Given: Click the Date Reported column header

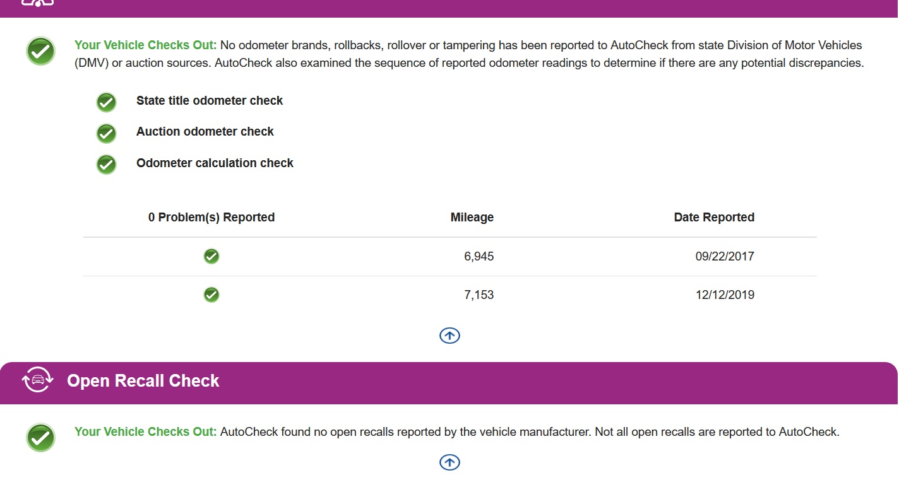Looking at the screenshot, I should pyautogui.click(x=714, y=218).
